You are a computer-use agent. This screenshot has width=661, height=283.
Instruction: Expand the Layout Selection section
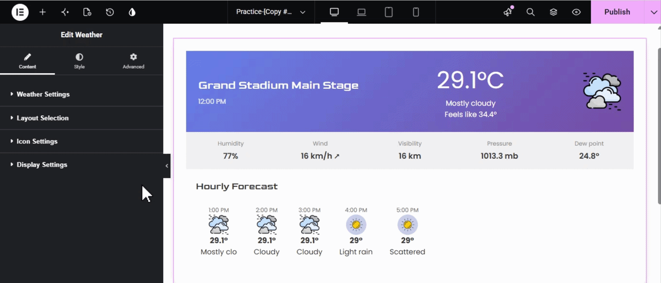pos(82,118)
